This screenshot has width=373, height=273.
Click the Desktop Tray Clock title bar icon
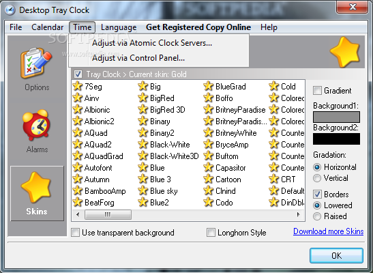click(x=10, y=10)
